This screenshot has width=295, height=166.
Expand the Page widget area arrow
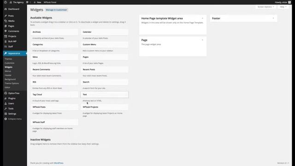tap(202, 40)
